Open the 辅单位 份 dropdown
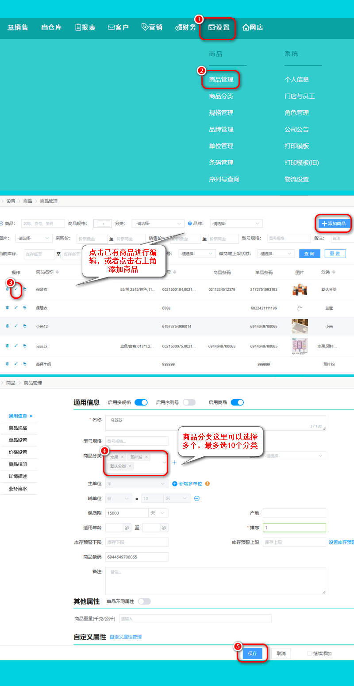 (119, 498)
